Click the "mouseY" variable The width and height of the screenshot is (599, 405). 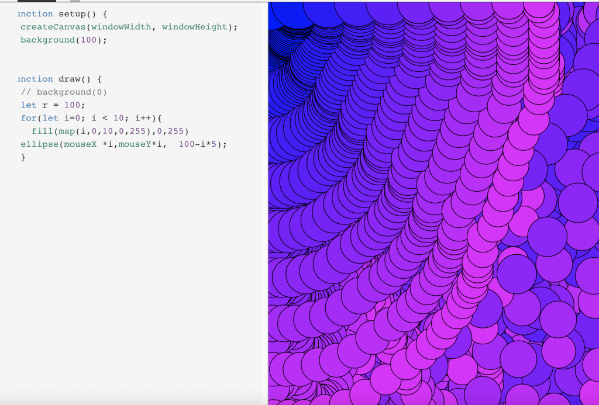(135, 144)
